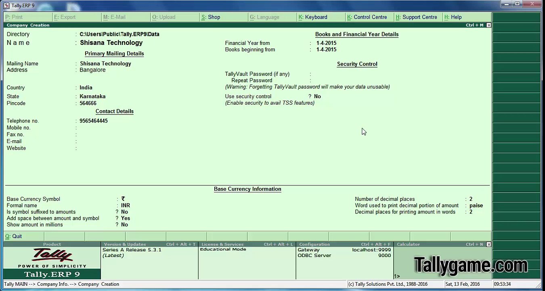The width and height of the screenshot is (545, 291).
Task: Open Support Centre
Action: (x=419, y=17)
